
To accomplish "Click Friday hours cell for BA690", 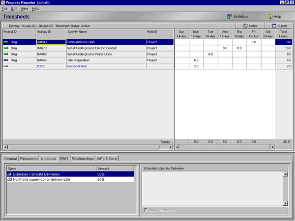I will (x=254, y=42).
